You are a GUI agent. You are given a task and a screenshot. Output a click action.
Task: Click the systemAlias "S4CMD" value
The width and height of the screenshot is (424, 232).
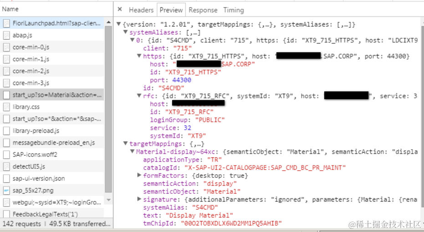click(x=205, y=207)
